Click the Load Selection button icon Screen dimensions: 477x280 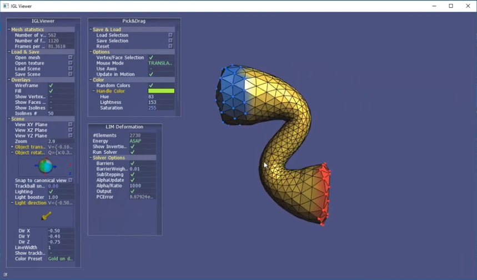pos(170,35)
